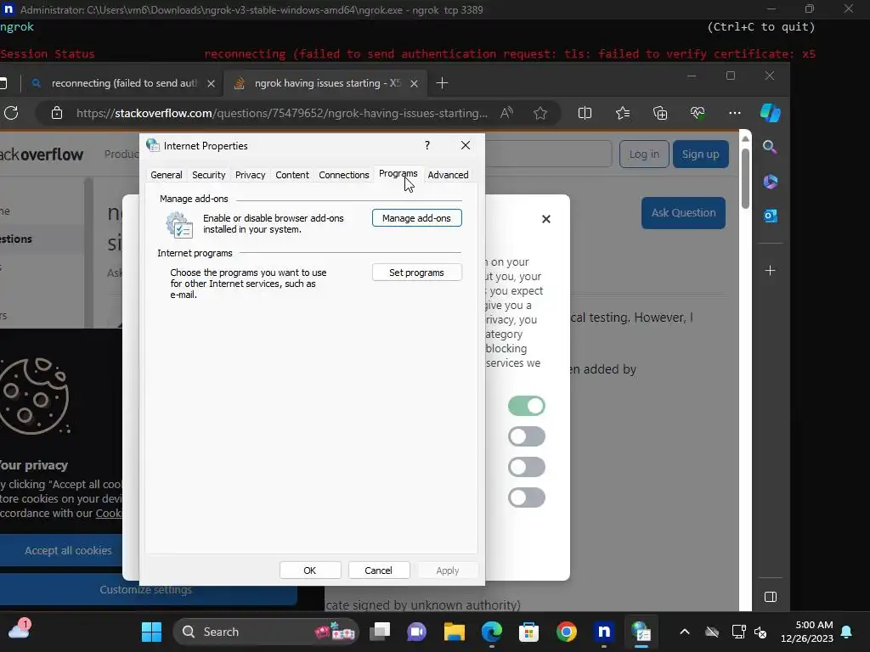Select the Content tab
870x652 pixels.
[292, 175]
